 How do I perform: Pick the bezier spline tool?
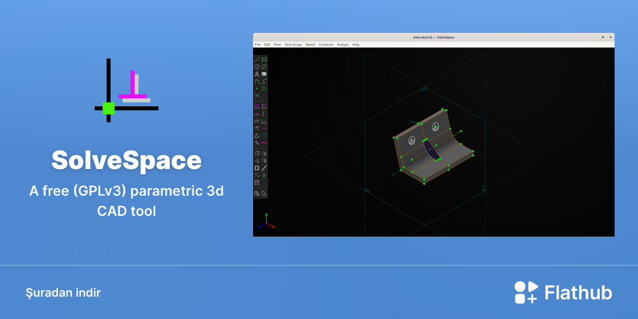[x=264, y=81]
